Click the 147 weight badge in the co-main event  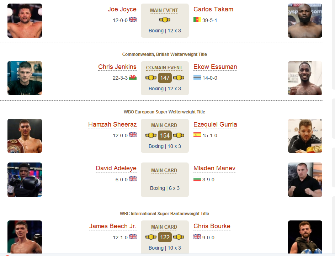165,78
